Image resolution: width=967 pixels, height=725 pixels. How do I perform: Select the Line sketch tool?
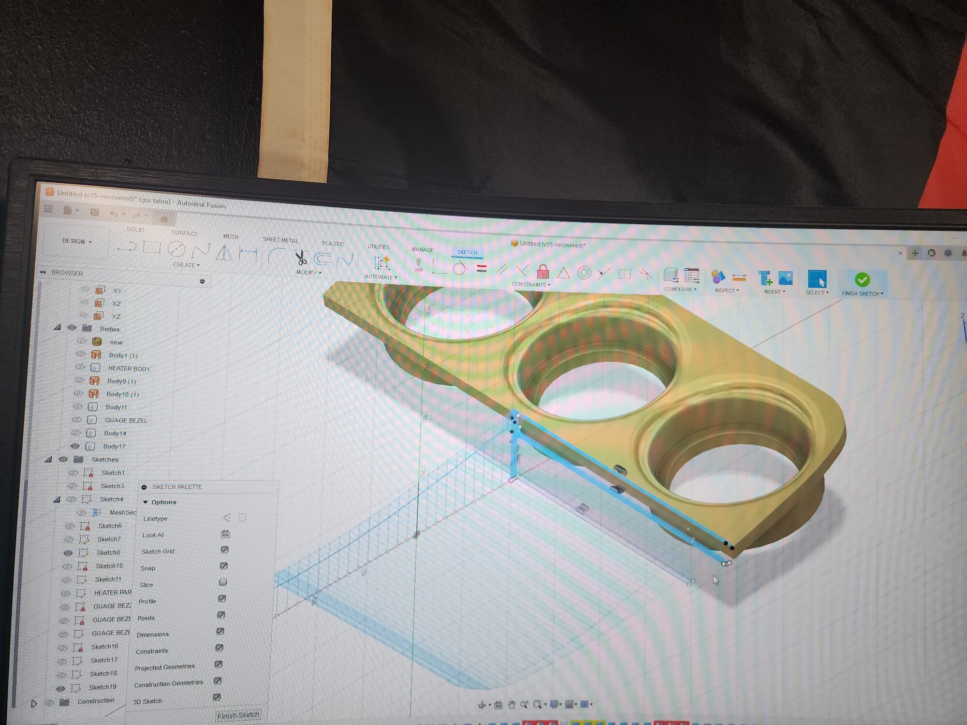pos(127,247)
